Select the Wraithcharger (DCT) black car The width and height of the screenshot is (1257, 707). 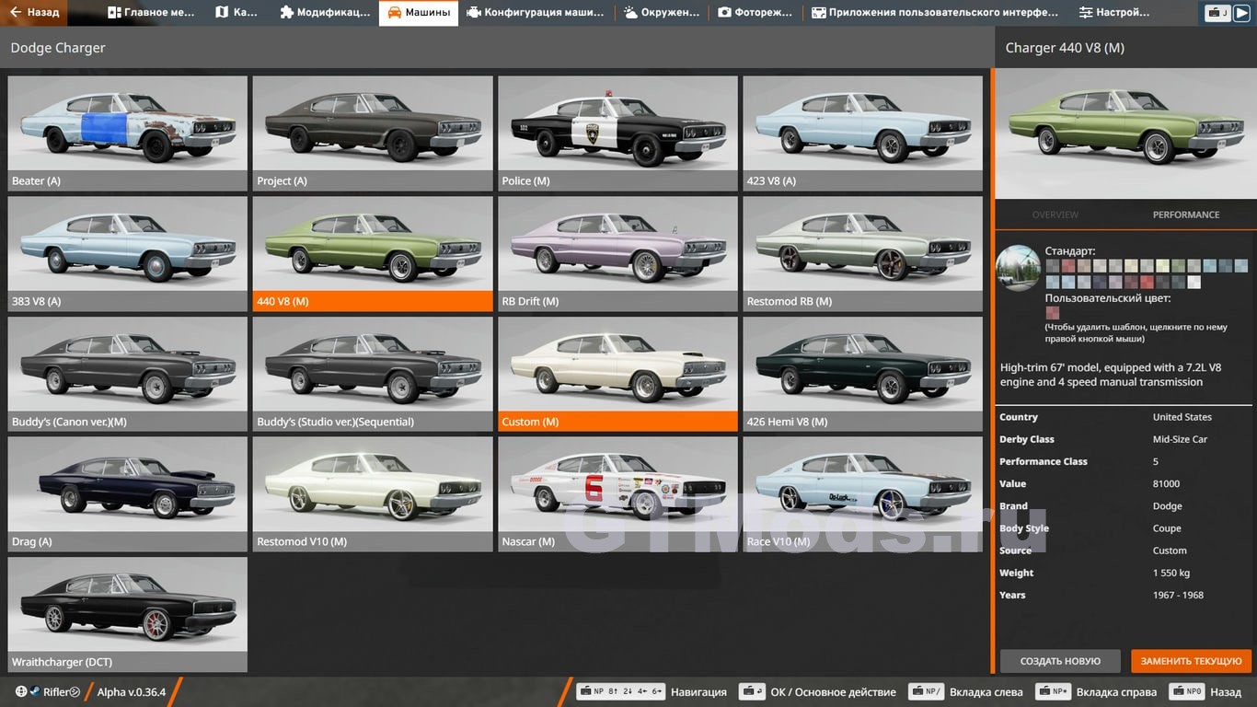(x=128, y=614)
